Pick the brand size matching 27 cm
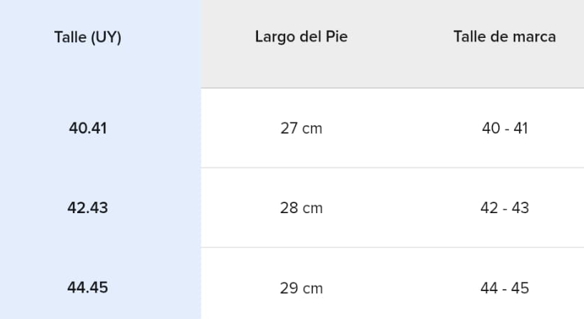The image size is (584, 319). click(x=505, y=129)
